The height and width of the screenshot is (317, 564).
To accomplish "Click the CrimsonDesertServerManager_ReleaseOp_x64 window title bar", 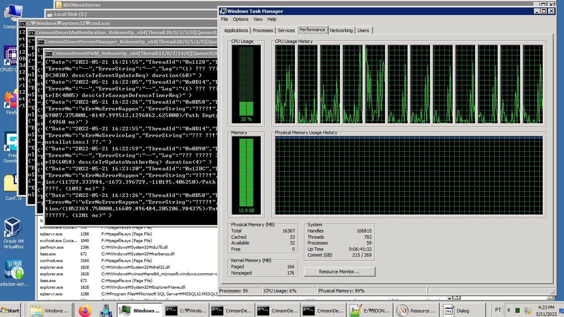I will point(127,42).
